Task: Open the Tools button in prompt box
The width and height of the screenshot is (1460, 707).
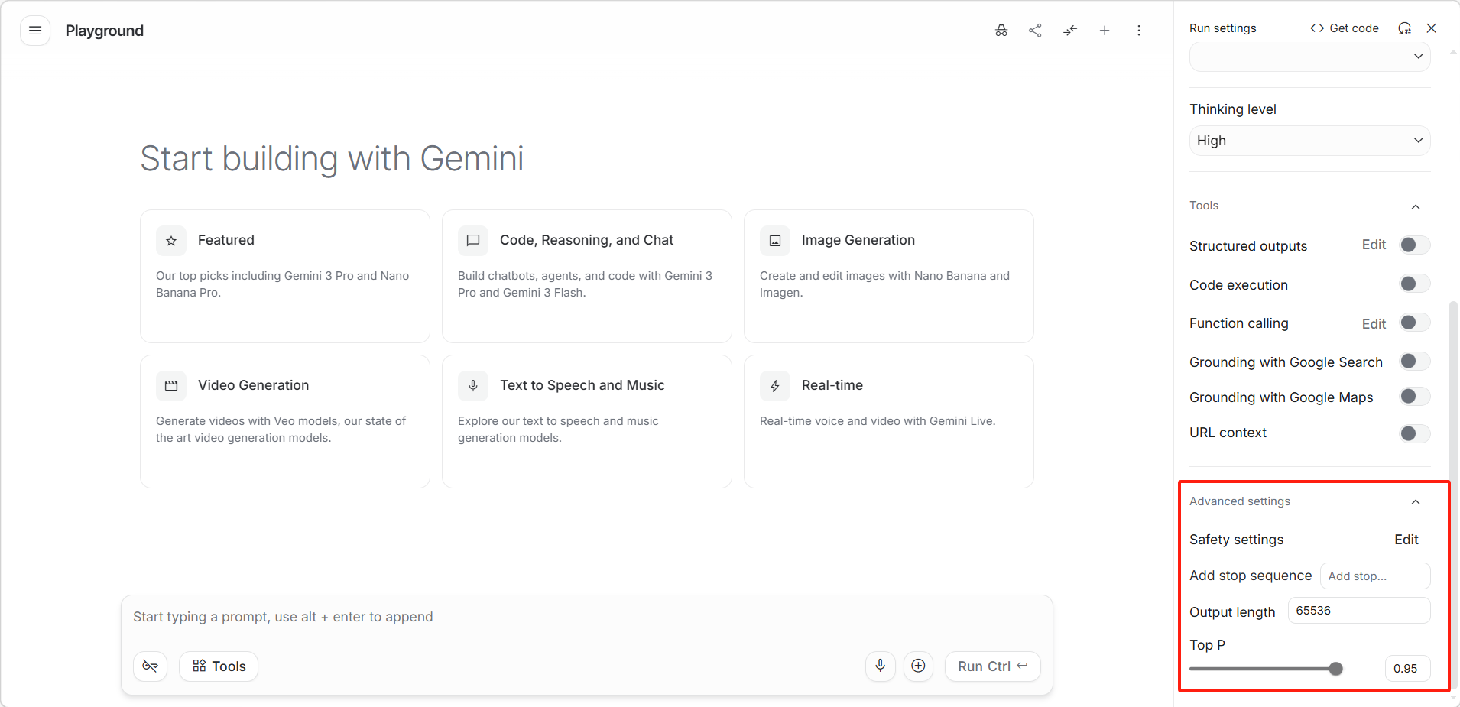Action: click(x=219, y=666)
